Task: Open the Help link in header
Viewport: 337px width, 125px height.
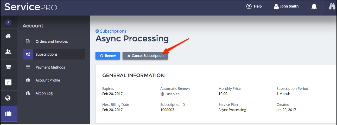Action: [x=254, y=6]
